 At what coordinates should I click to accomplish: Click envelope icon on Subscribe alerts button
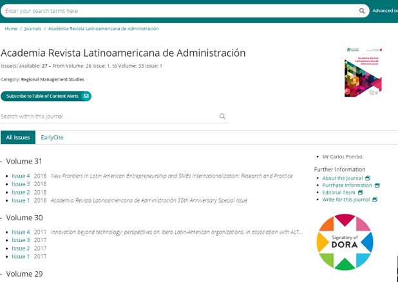pyautogui.click(x=86, y=96)
